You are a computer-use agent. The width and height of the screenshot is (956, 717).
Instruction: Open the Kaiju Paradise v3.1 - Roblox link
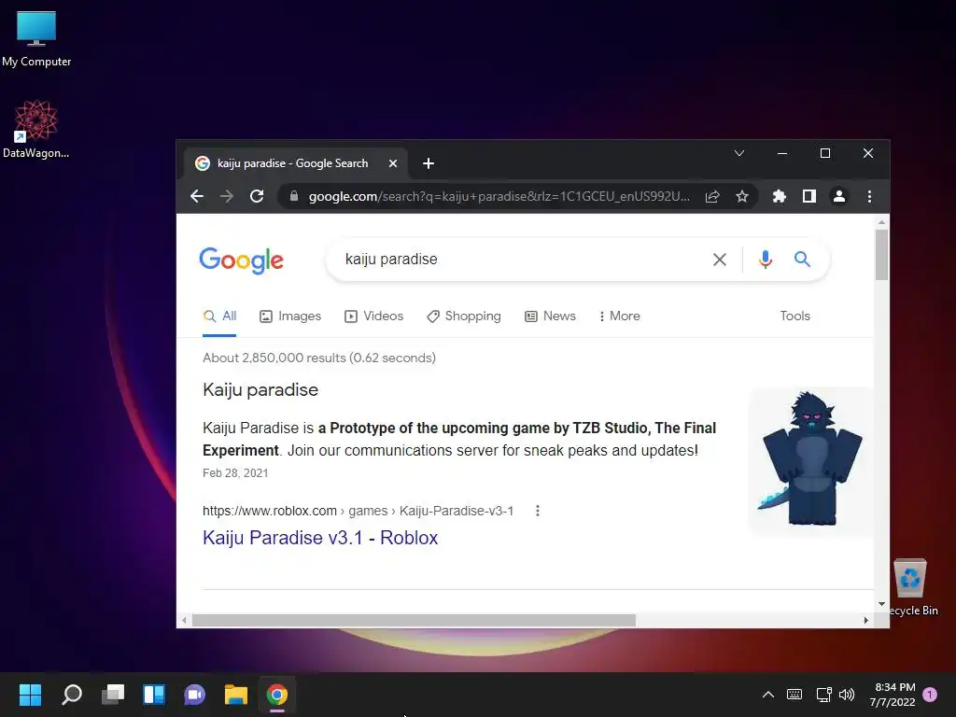[320, 538]
